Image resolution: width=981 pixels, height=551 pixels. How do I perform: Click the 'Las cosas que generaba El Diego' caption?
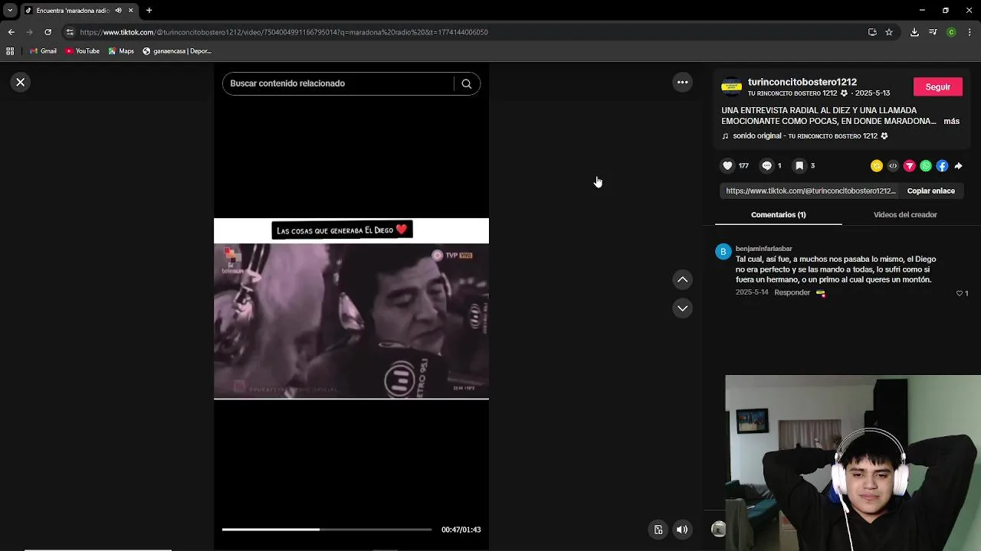[x=342, y=230]
